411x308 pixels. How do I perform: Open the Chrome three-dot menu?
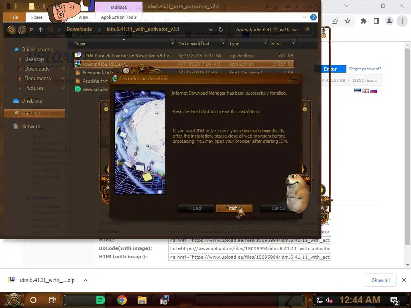click(402, 21)
